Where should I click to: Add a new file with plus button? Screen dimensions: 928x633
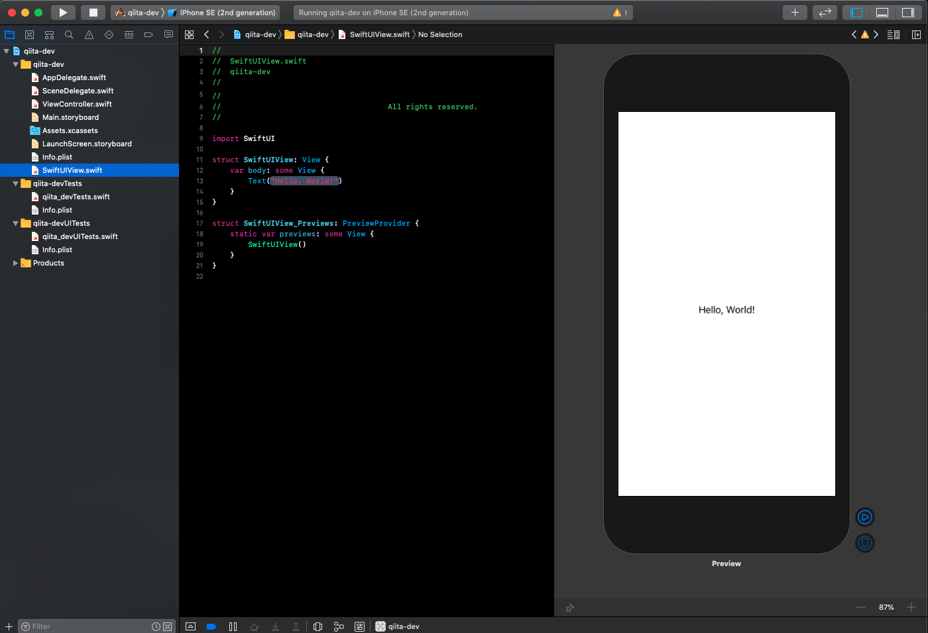(x=9, y=626)
